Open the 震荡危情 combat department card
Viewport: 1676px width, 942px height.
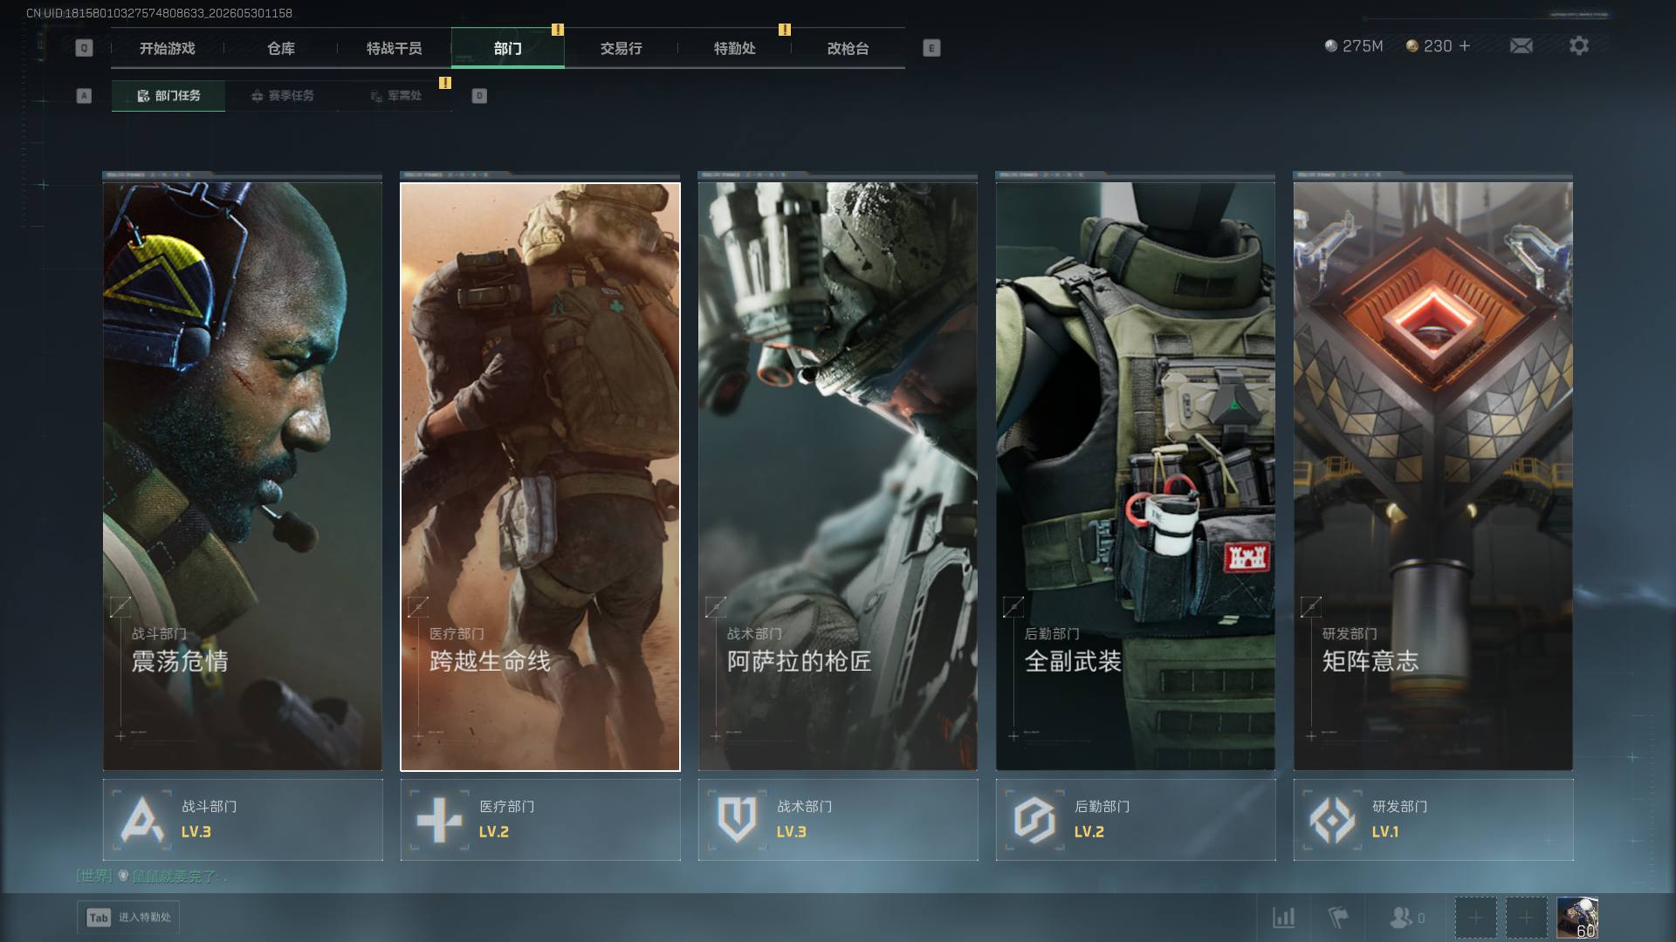(x=243, y=476)
